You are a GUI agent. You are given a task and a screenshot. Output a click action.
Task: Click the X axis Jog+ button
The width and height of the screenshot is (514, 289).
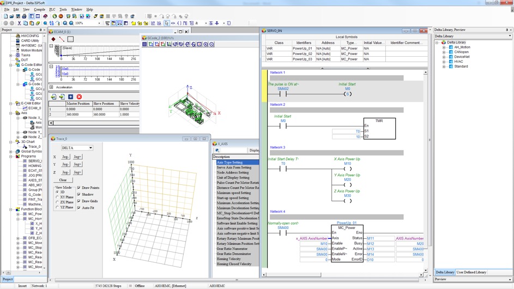click(77, 157)
